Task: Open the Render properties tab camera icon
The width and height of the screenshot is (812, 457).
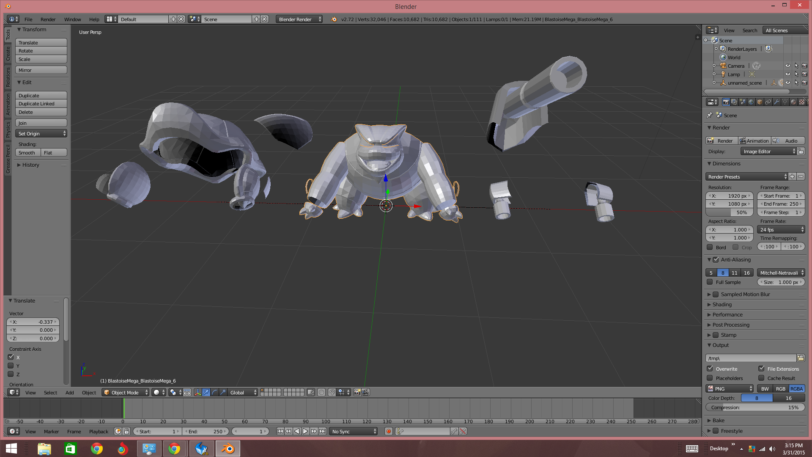Action: (x=726, y=102)
